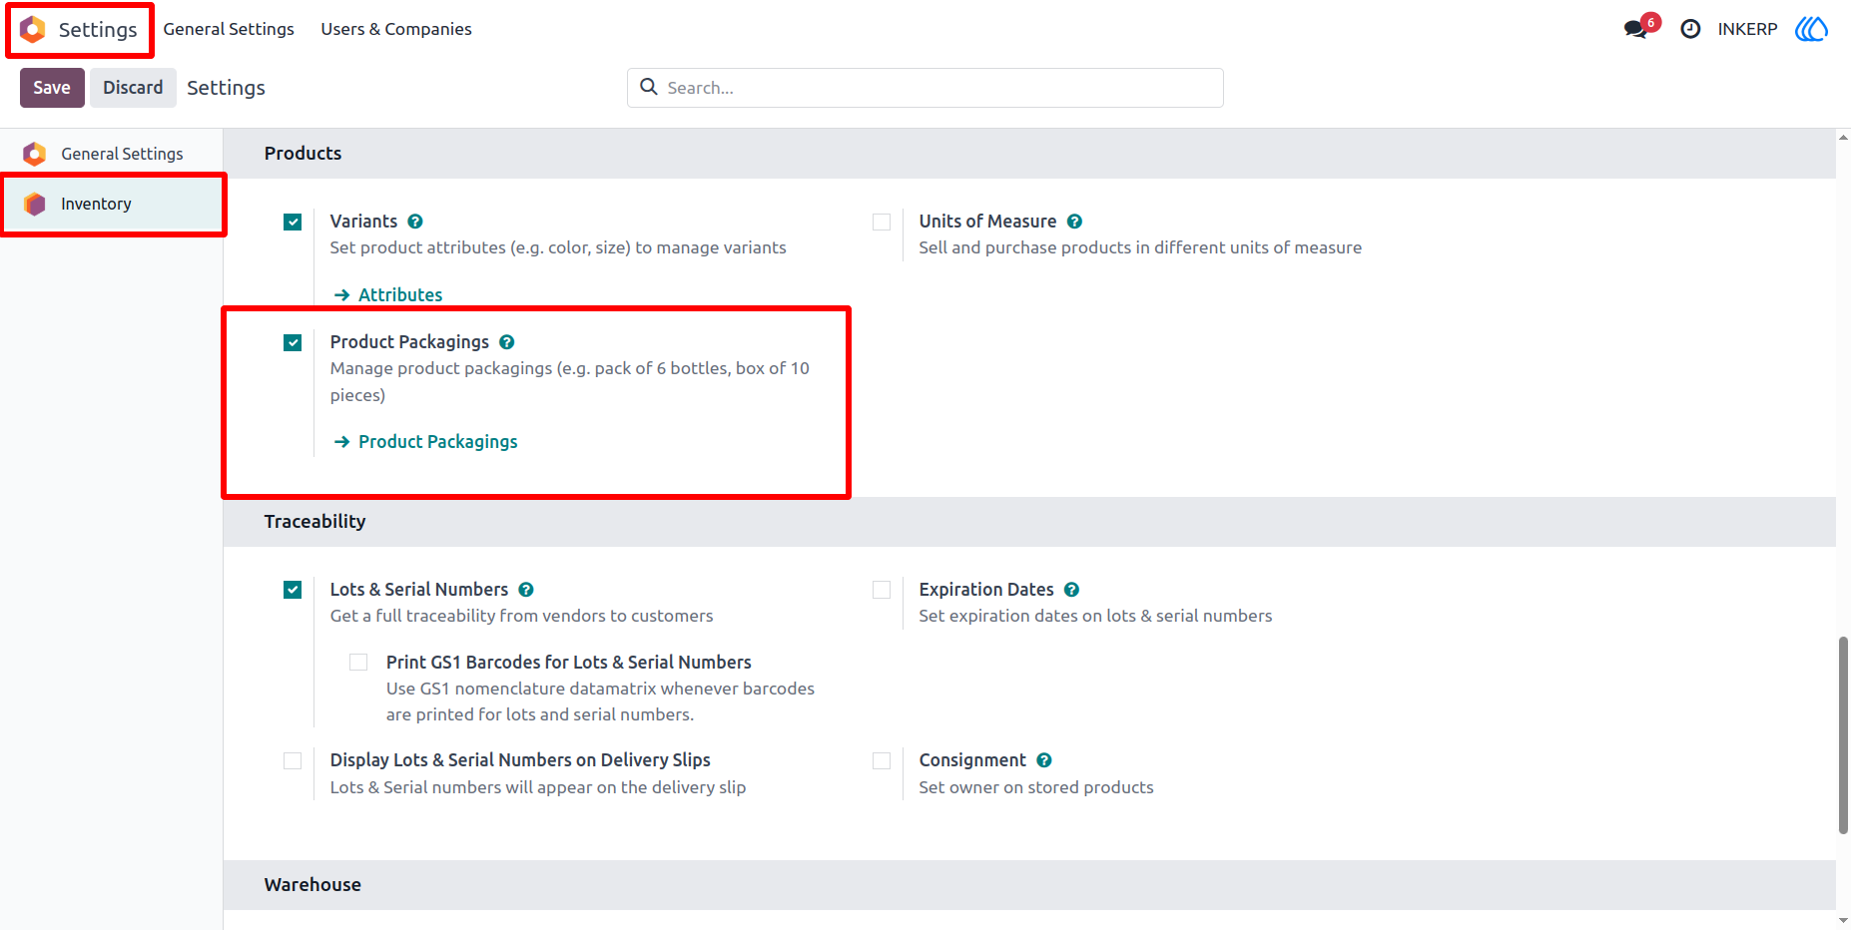Click the Discard button

point(133,88)
